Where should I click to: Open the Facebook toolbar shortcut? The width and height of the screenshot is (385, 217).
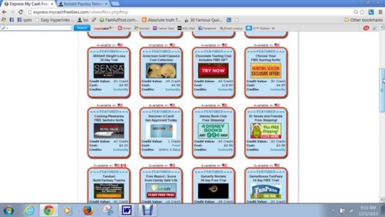[x=207, y=28]
